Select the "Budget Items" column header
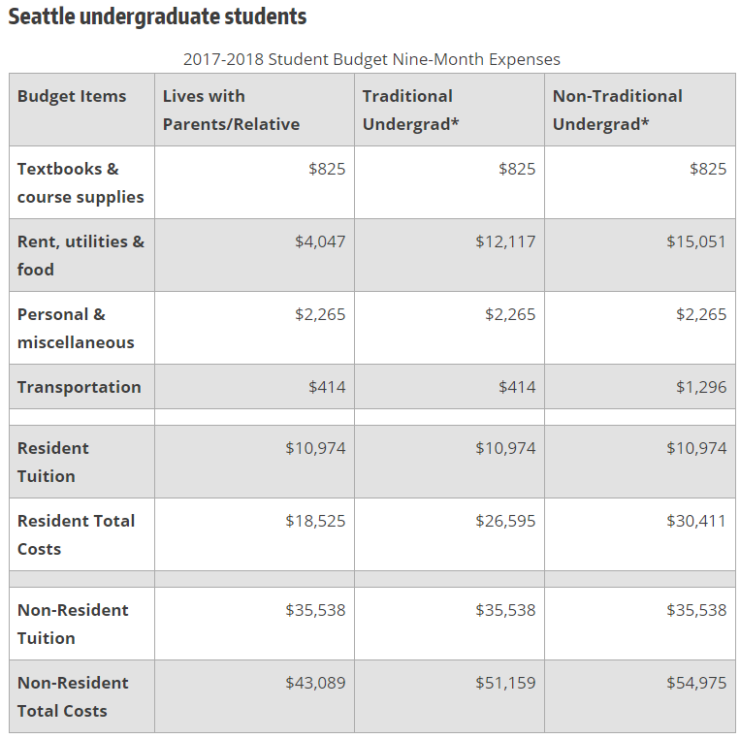Image resolution: width=740 pixels, height=739 pixels. tap(72, 96)
